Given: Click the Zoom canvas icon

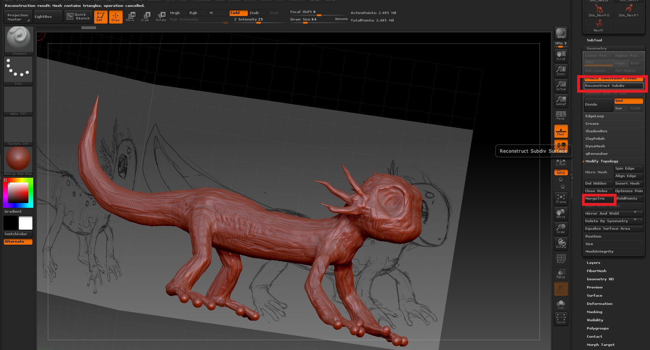Looking at the screenshot, I should point(561,70).
